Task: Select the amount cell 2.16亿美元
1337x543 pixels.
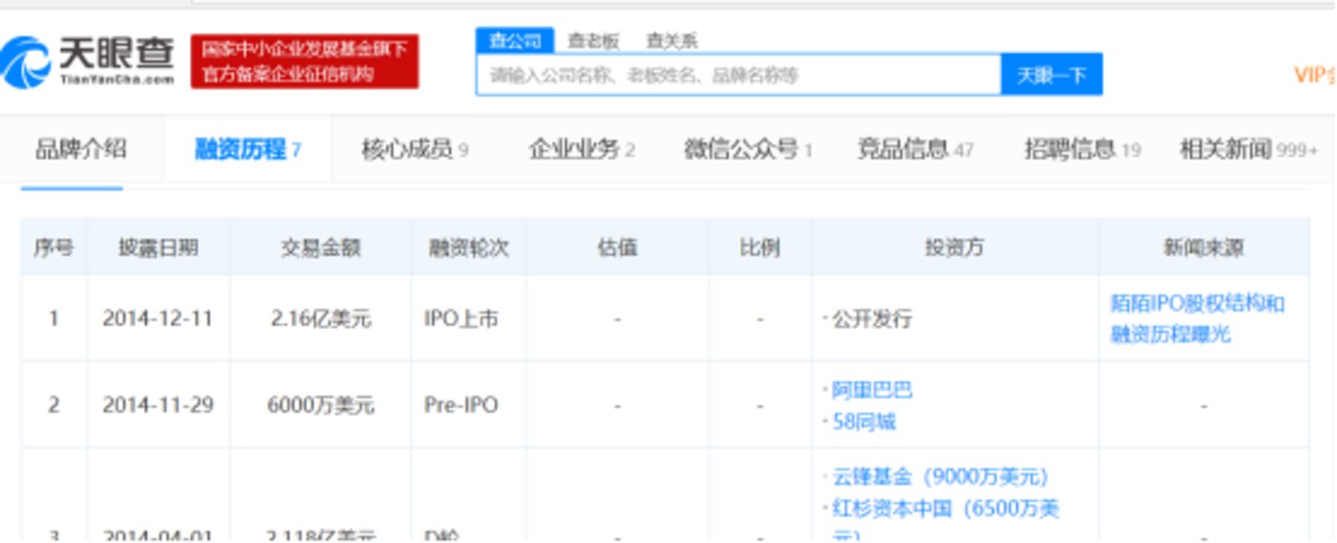Action: [320, 318]
